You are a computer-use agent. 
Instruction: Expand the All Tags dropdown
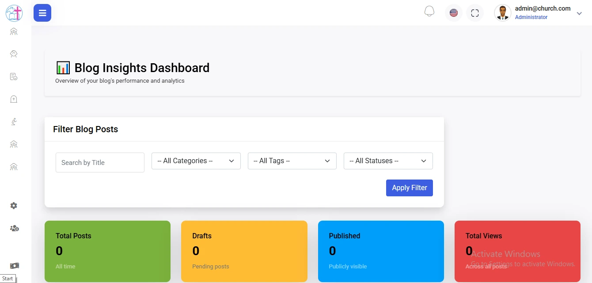click(x=292, y=161)
